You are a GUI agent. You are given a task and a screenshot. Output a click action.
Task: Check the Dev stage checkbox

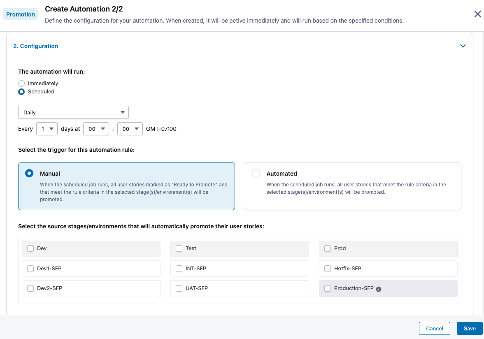coord(30,248)
